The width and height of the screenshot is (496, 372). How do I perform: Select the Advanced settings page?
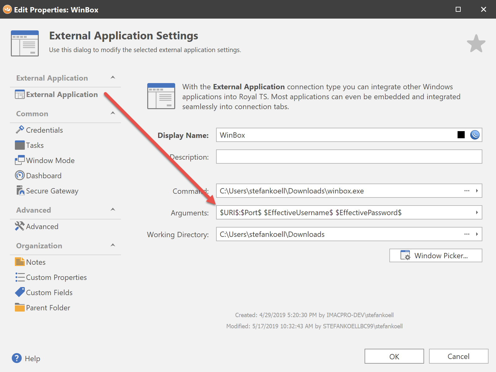(42, 227)
